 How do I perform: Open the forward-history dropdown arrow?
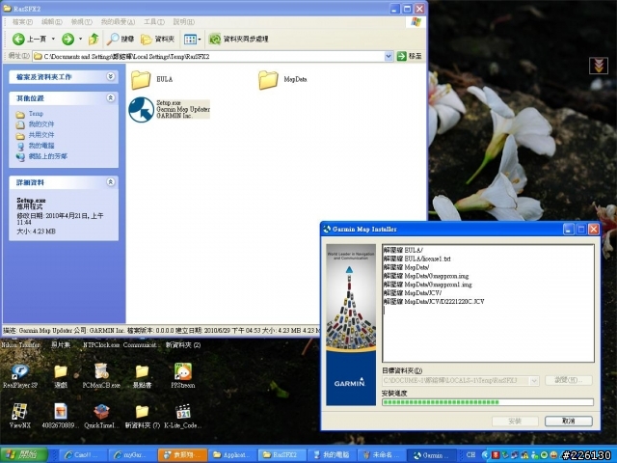pyautogui.click(x=80, y=39)
